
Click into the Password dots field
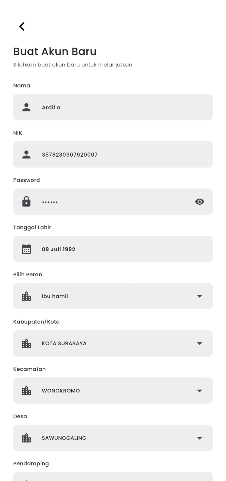click(114, 202)
